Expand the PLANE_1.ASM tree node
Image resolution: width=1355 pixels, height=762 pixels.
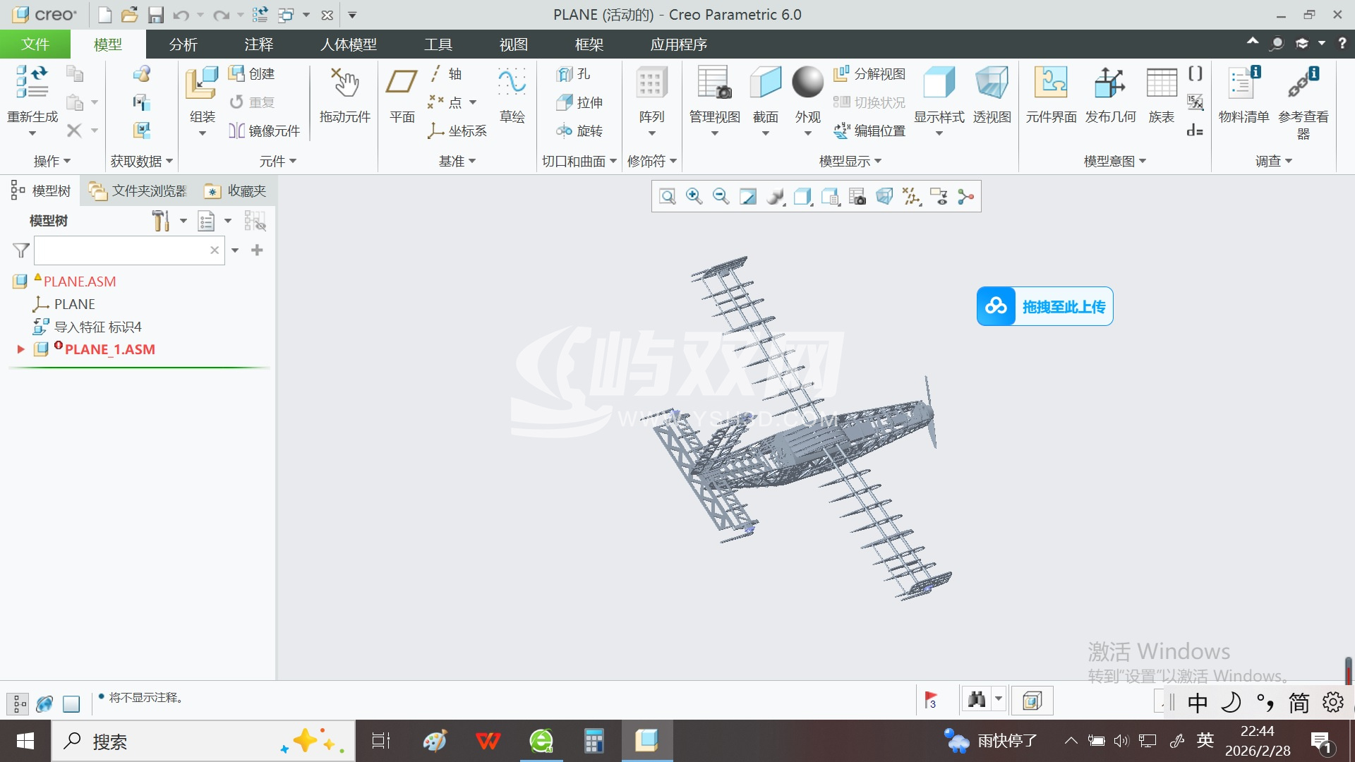point(20,349)
